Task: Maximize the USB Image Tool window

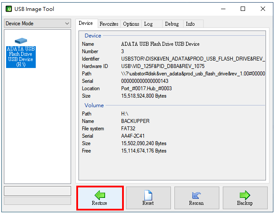Action: coord(243,9)
